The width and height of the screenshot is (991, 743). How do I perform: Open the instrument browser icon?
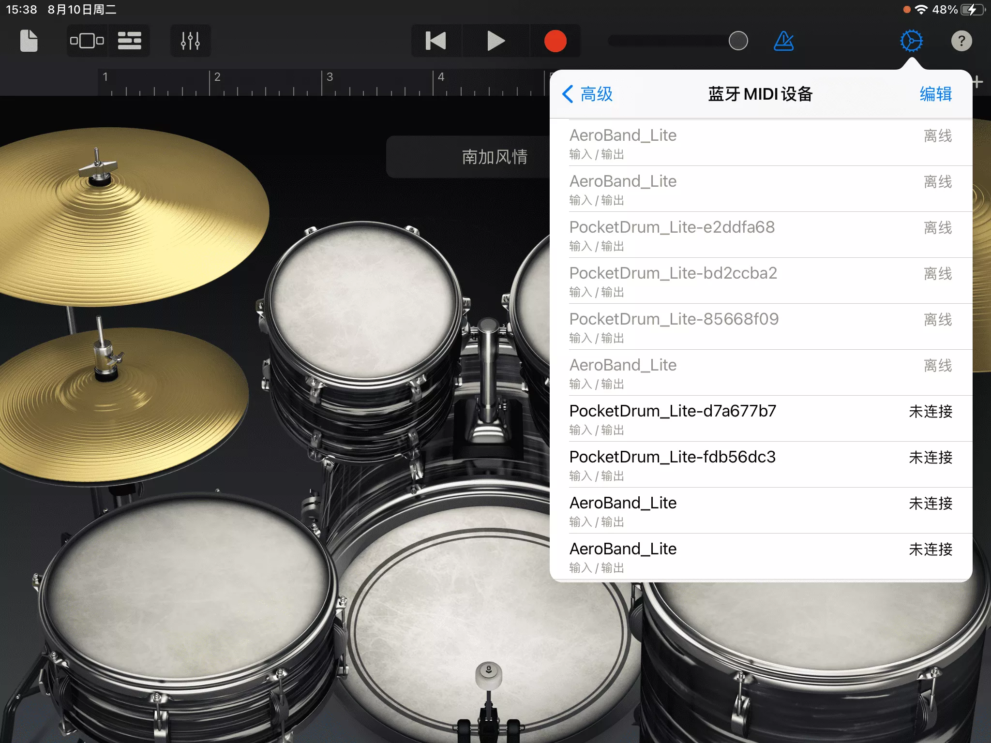click(87, 41)
